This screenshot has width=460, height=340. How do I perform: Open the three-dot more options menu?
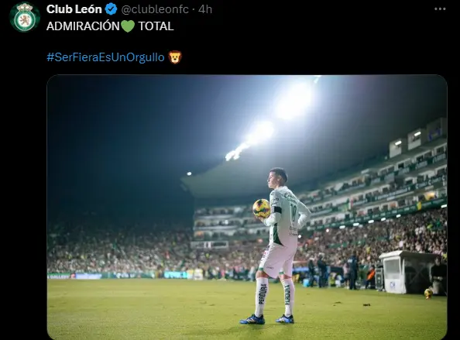click(x=440, y=9)
